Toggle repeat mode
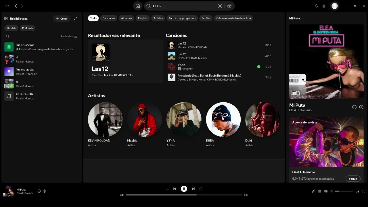 [201, 189]
